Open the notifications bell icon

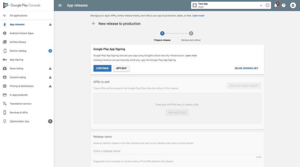[x=276, y=5]
